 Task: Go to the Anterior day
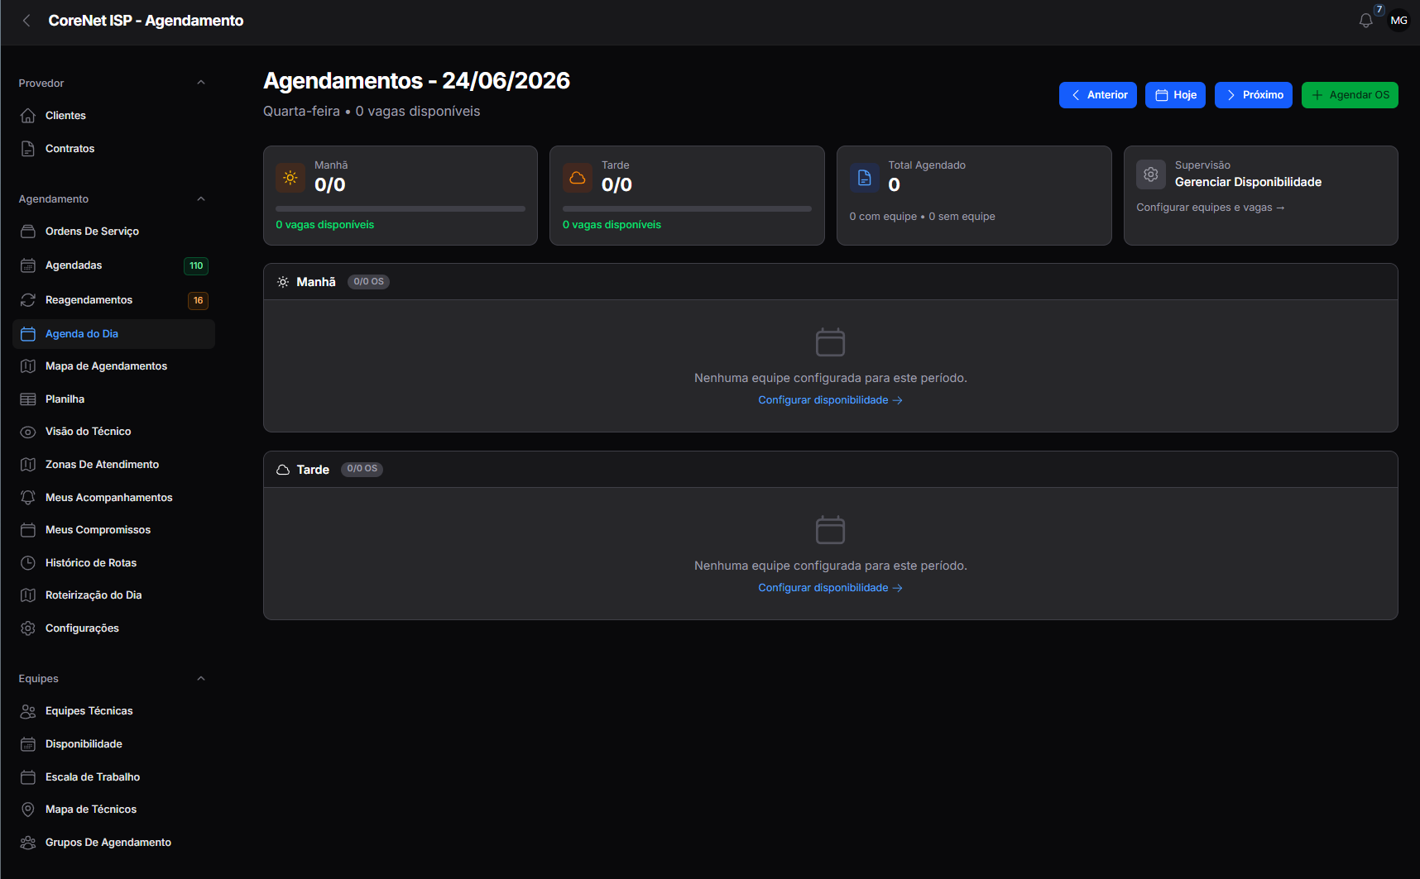click(x=1098, y=95)
